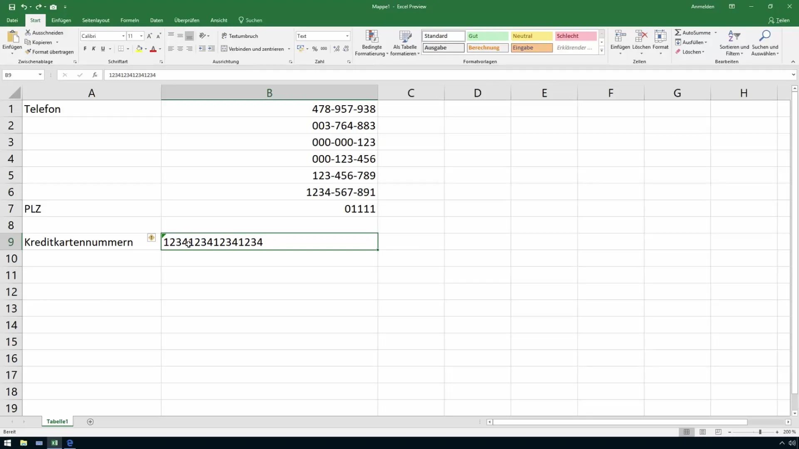
Task: Apply the Schlecht cell style
Action: click(x=576, y=36)
